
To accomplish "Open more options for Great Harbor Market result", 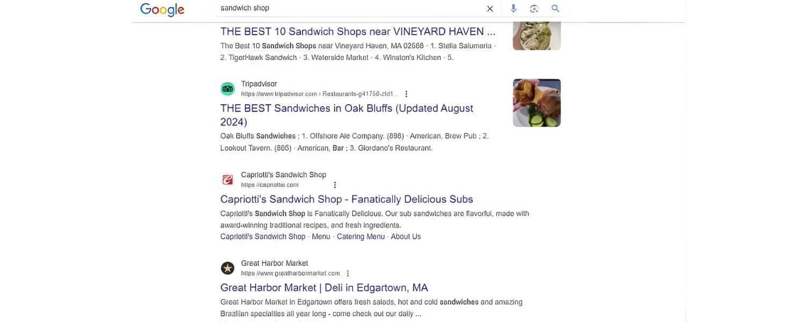I will [x=348, y=274].
